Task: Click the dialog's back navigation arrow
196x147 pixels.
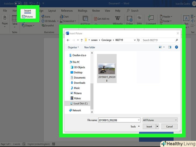Action: click(68, 40)
